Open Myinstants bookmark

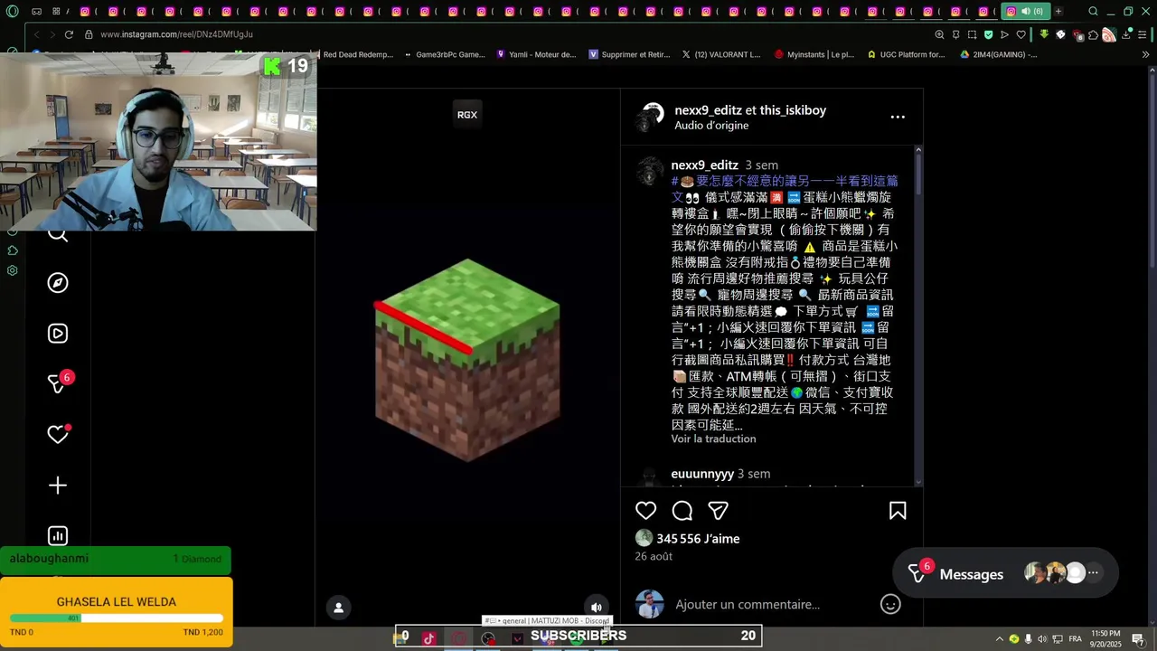(814, 54)
